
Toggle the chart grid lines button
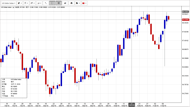click(x=52, y=3)
